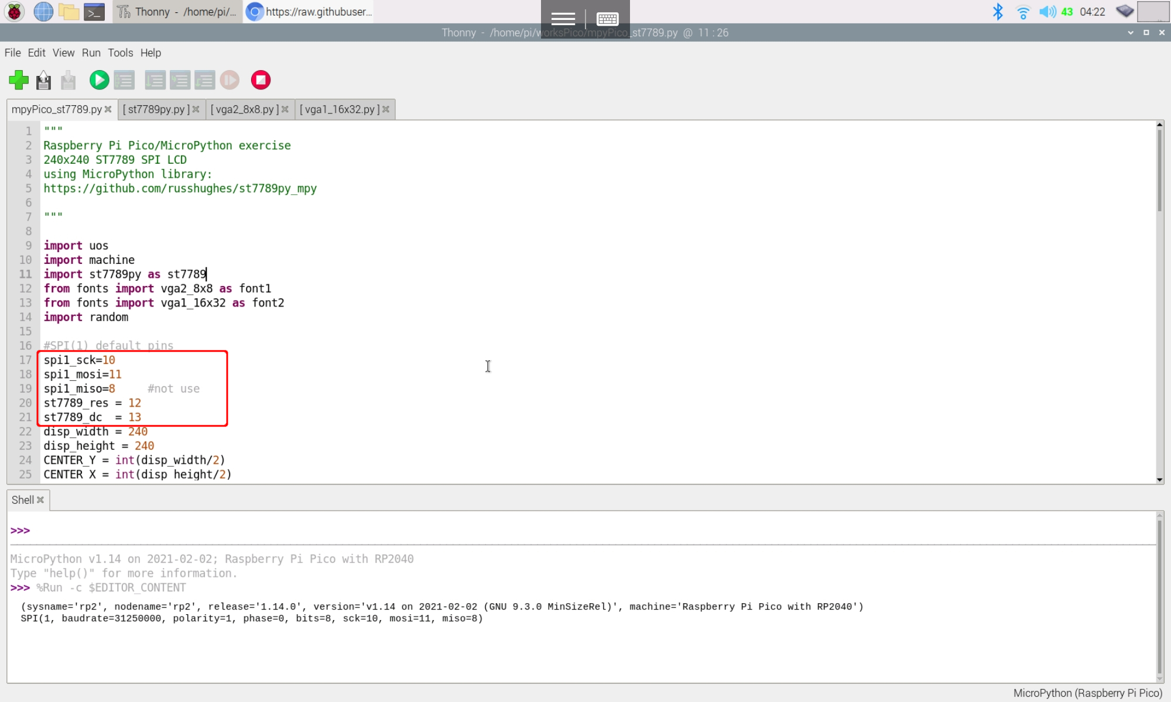Open the Tools menu
Viewport: 1171px width, 702px height.
pyautogui.click(x=120, y=53)
